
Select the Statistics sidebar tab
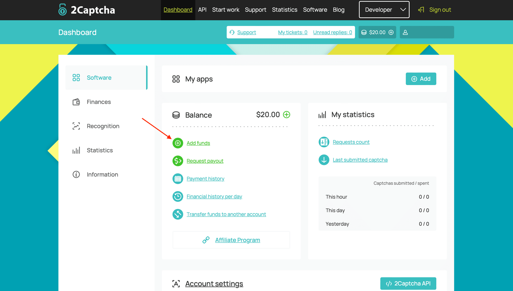(x=106, y=150)
